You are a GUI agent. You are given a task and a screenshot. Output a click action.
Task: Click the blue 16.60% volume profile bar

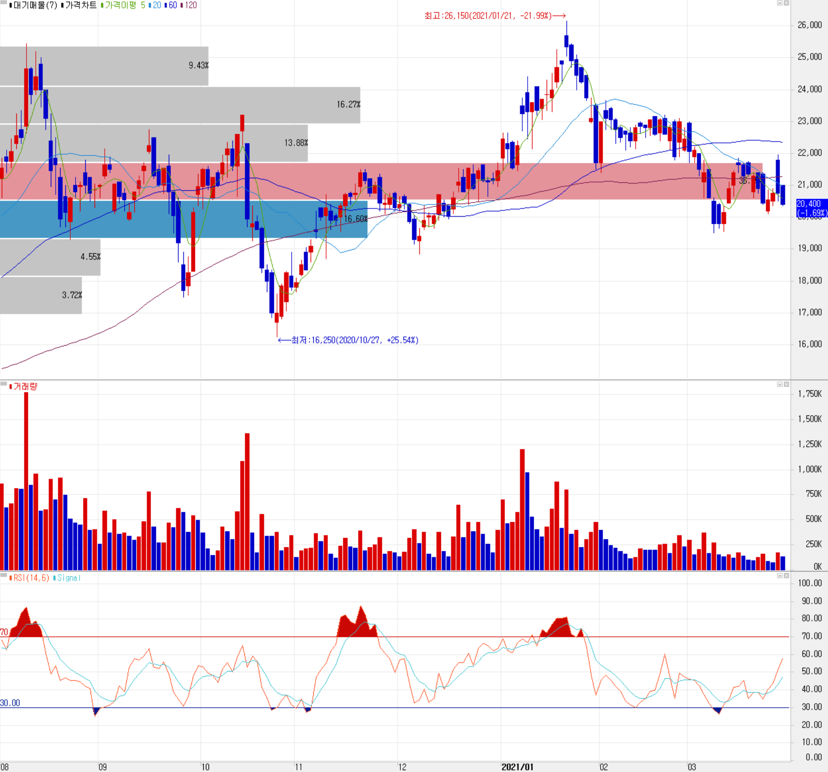tap(183, 219)
